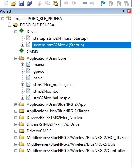Select main.c in the tree

[x=39, y=65]
